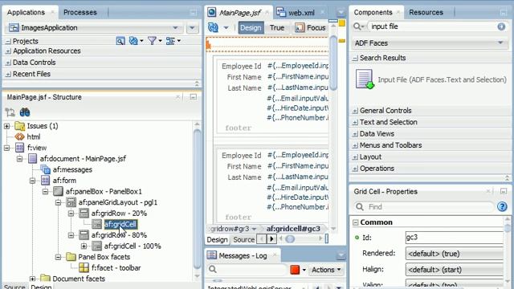The image size is (514, 289).
Task: Click the editor vertical scrollbar thumb
Action: click(x=333, y=63)
